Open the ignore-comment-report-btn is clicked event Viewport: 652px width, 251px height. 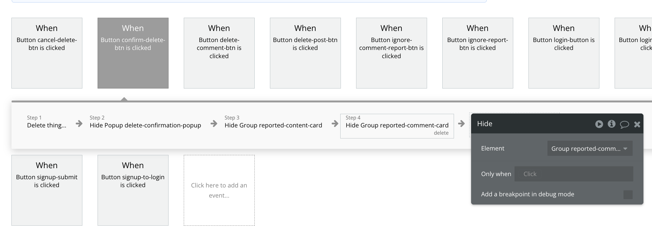pos(391,53)
